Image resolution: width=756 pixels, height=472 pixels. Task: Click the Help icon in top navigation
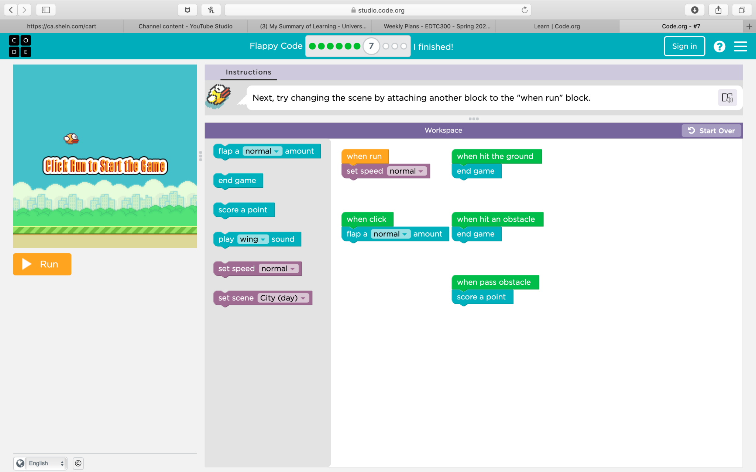(719, 46)
